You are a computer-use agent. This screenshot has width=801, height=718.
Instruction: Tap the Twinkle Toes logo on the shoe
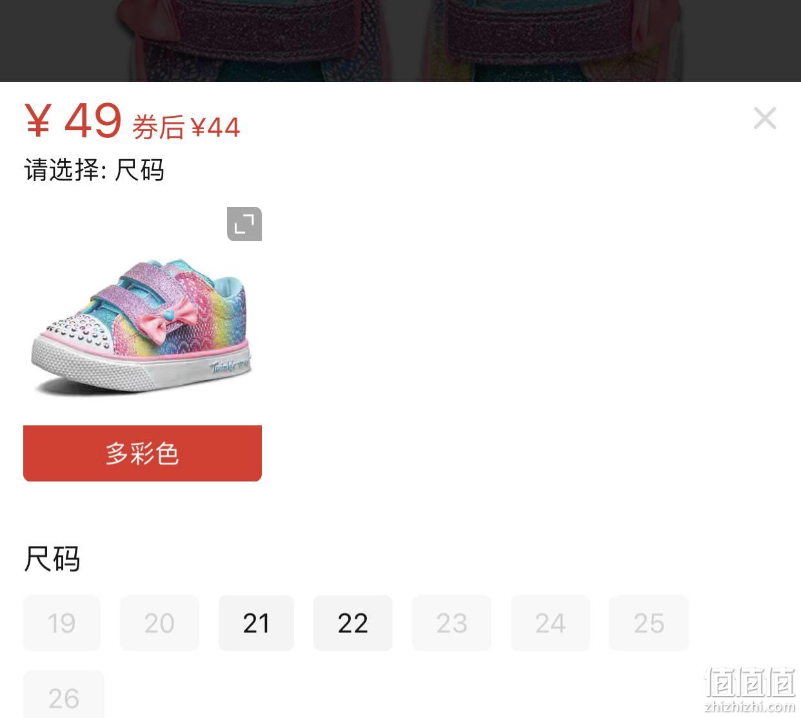click(230, 367)
